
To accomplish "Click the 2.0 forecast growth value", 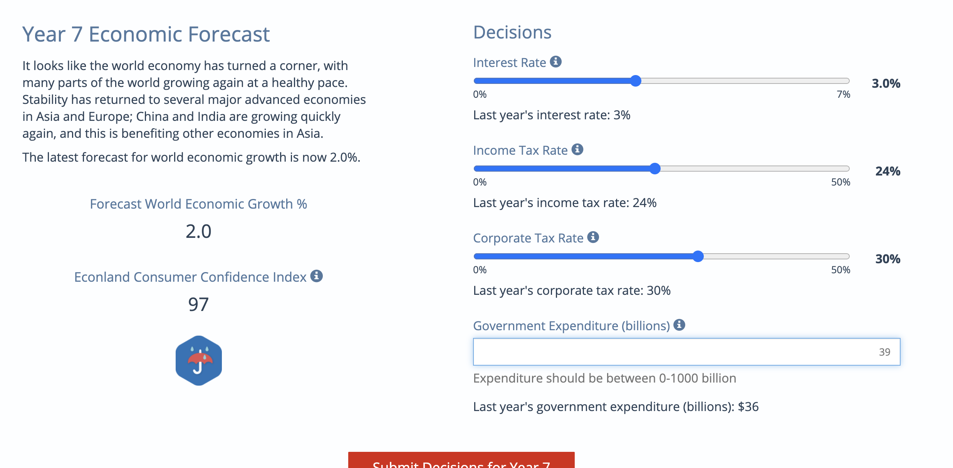I will point(198,231).
